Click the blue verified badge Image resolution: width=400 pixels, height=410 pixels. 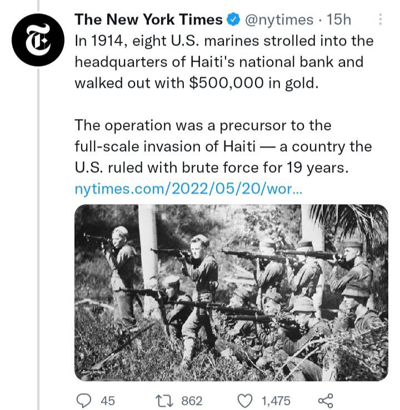point(234,20)
